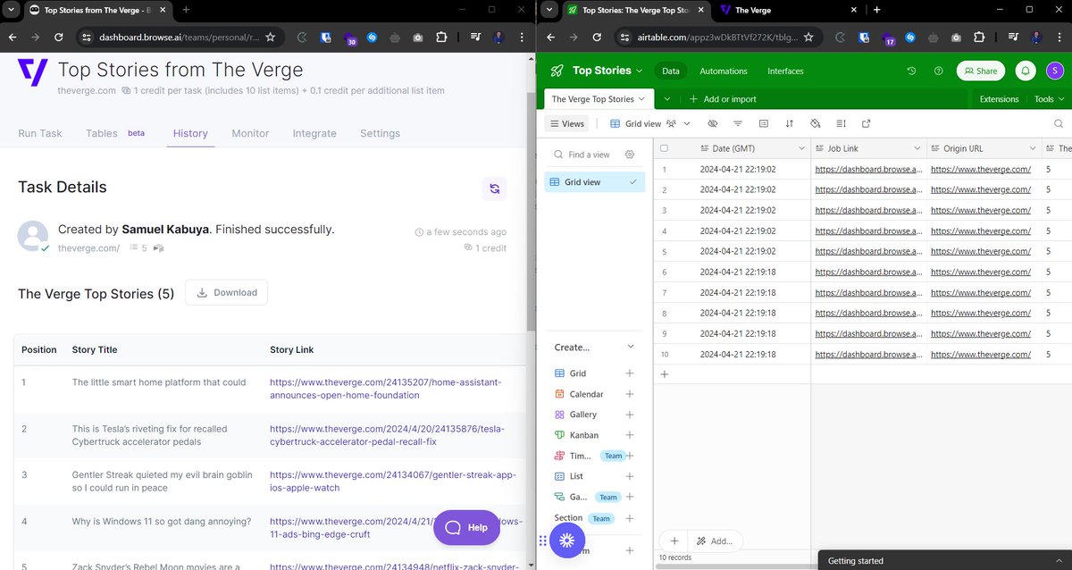
Task: Select the Grid view item in the sidebar
Action: 595,182
